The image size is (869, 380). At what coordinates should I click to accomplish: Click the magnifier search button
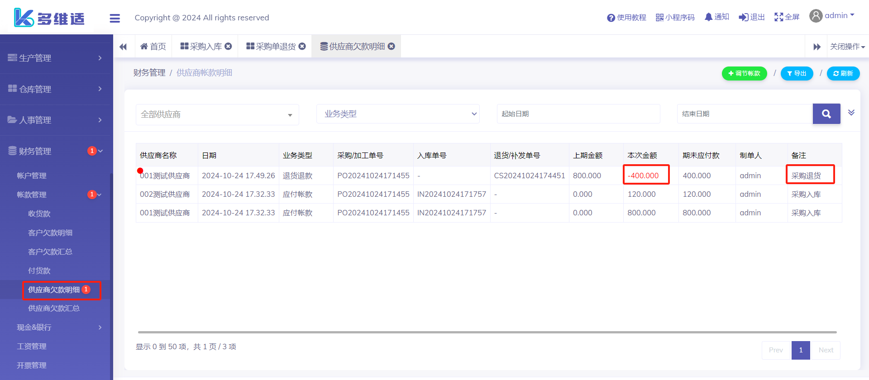(826, 114)
